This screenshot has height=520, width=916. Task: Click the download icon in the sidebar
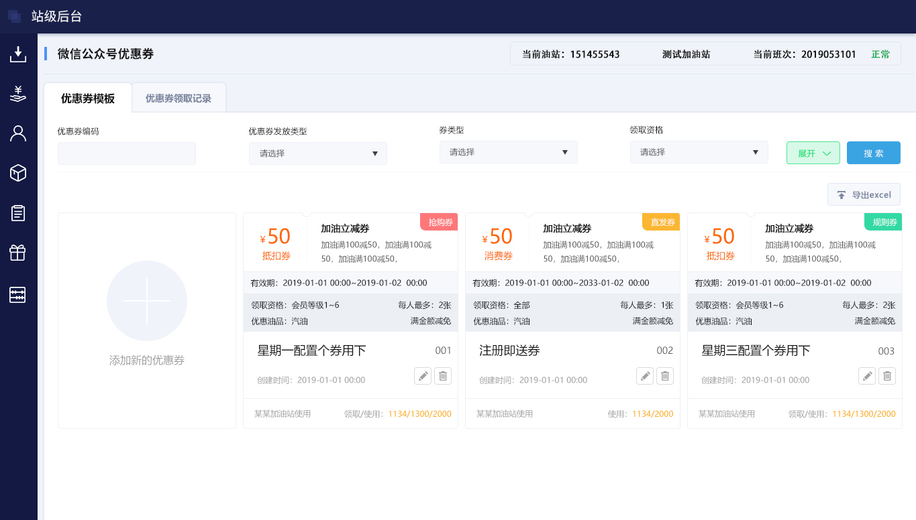pyautogui.click(x=18, y=54)
